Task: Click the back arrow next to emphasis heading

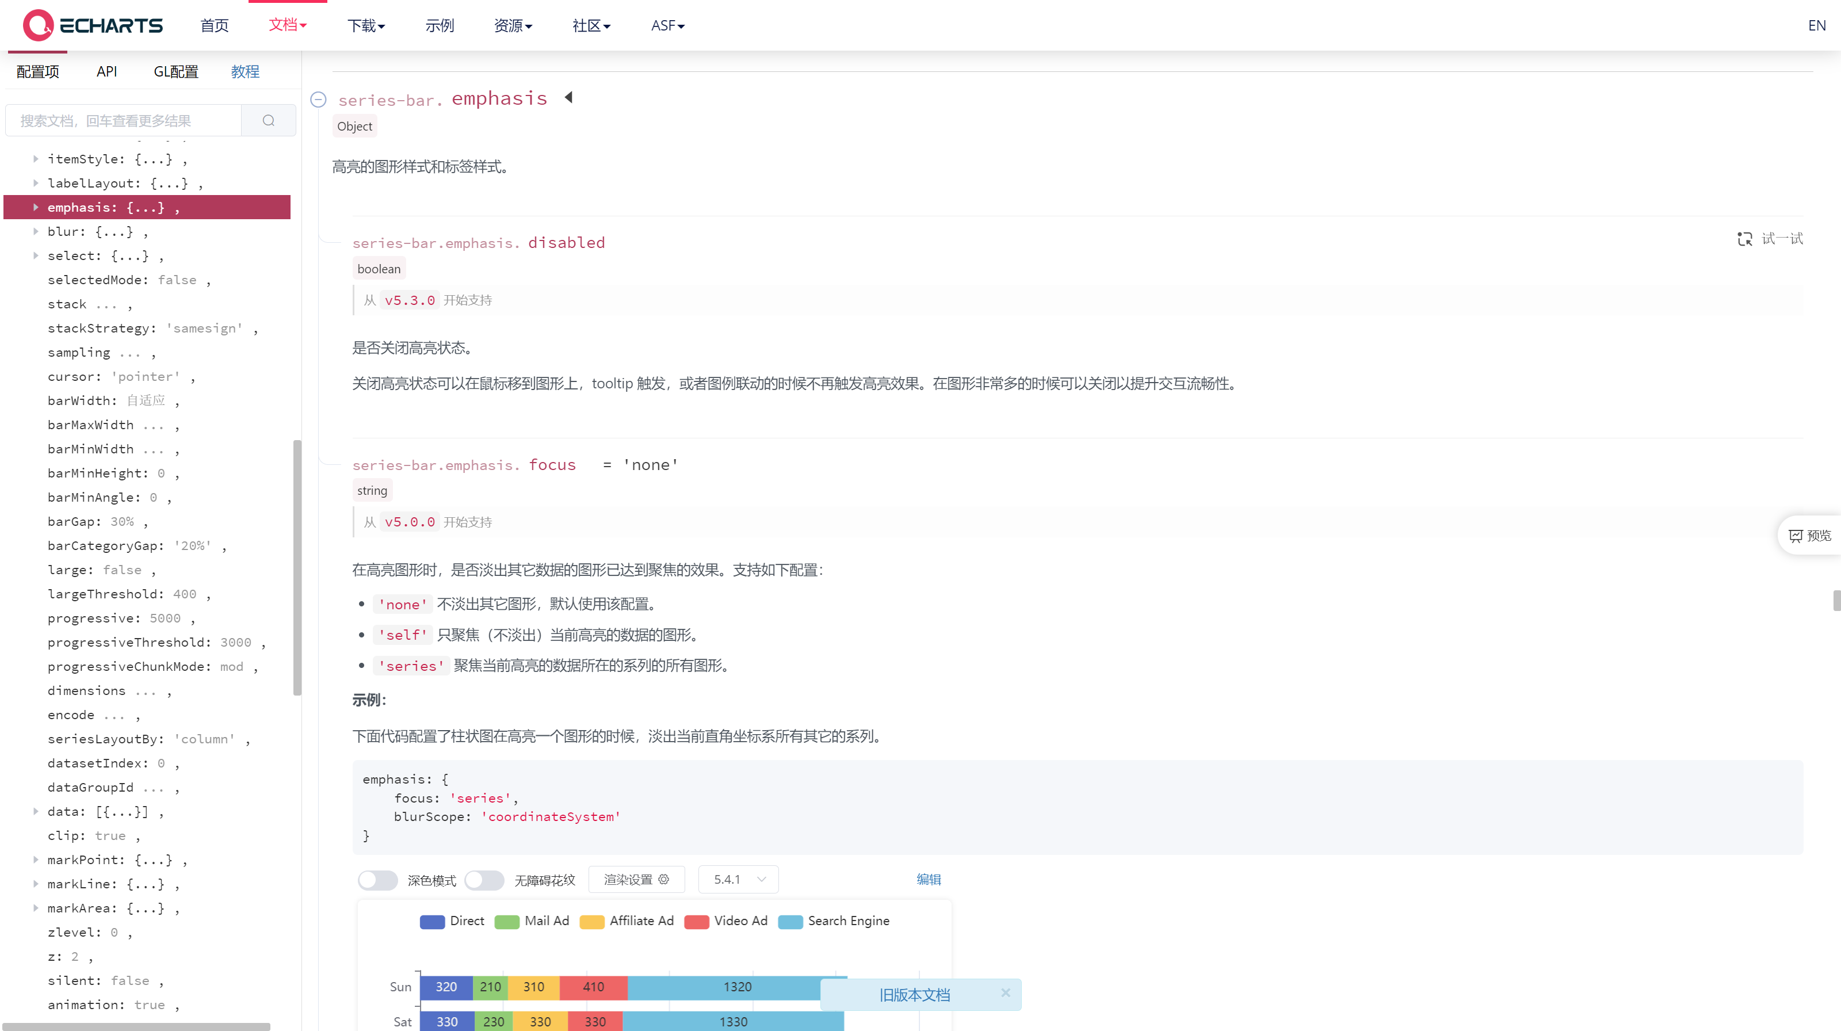Action: click(568, 97)
